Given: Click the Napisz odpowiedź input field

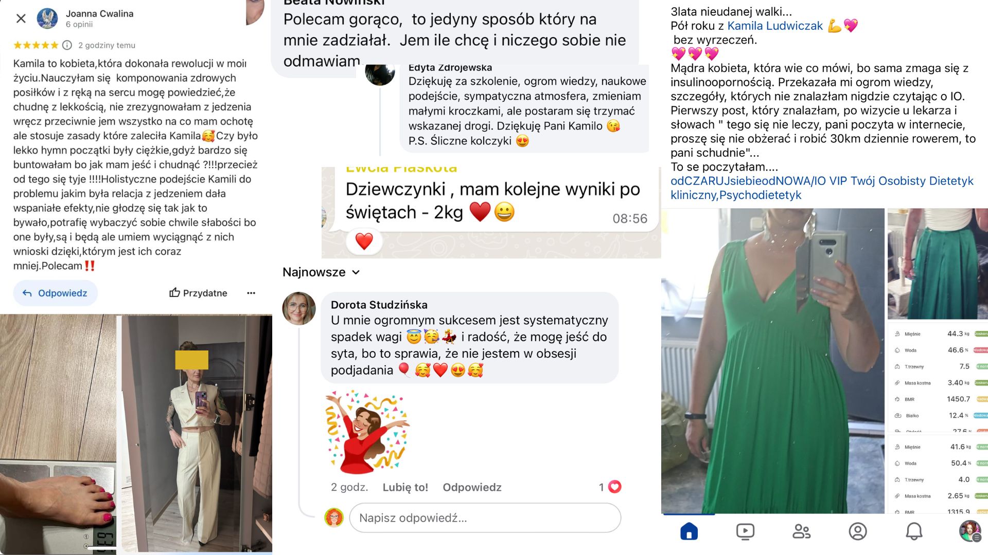Looking at the screenshot, I should click(485, 517).
